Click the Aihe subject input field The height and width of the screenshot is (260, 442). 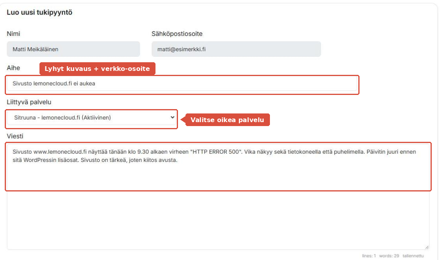pos(182,84)
